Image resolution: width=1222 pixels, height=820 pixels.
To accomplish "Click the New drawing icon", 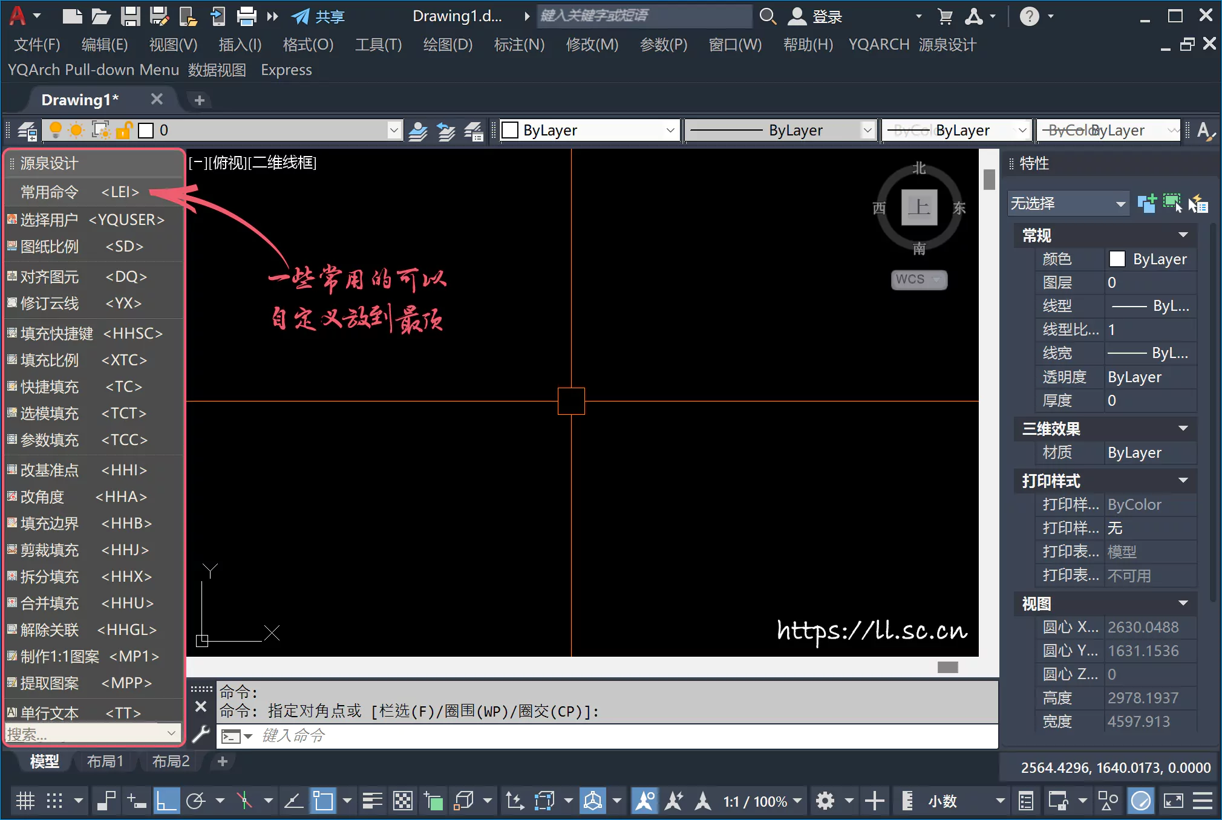I will (x=72, y=16).
